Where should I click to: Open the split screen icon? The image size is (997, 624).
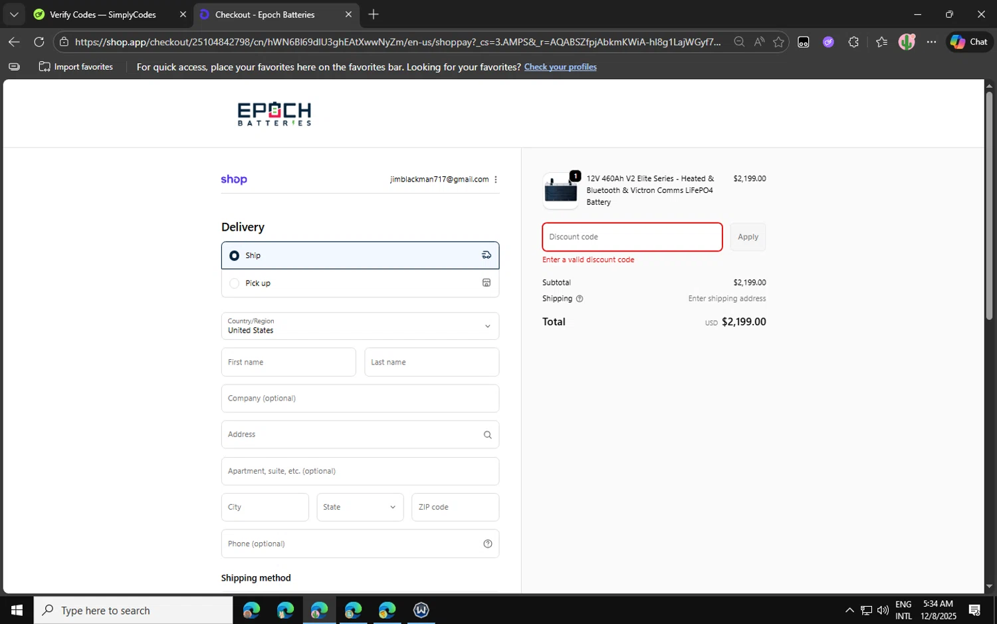point(804,42)
